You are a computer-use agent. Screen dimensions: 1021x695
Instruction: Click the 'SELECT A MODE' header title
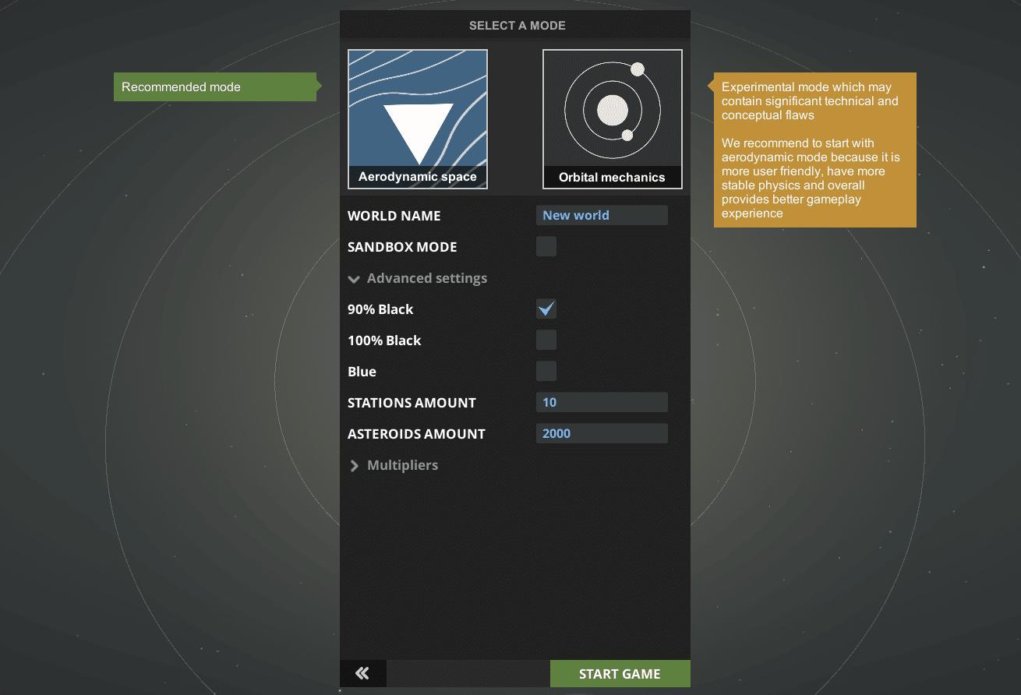518,26
